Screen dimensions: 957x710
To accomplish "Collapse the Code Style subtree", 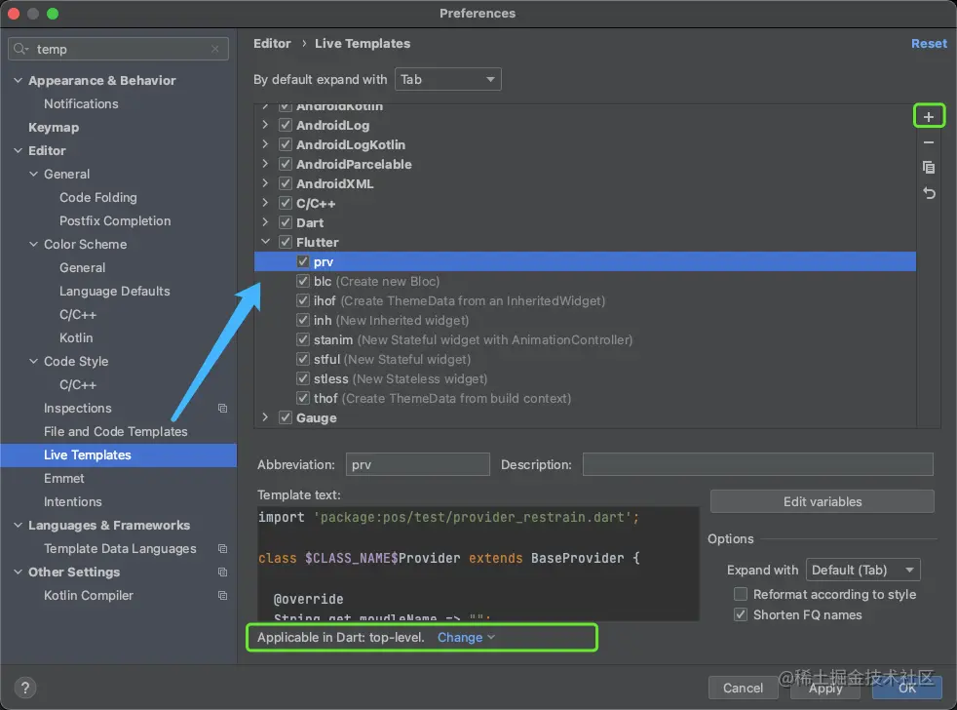I will (33, 361).
